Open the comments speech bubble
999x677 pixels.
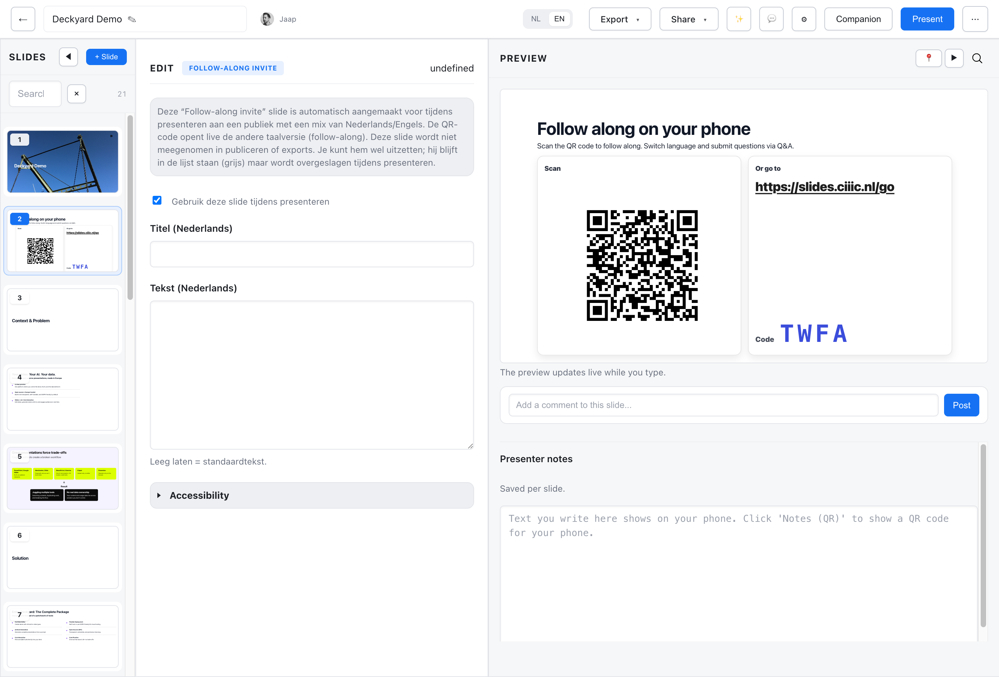771,19
